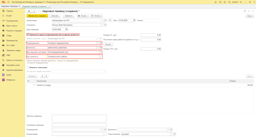Open Налоги и отчетность section
The width and height of the screenshot is (256, 137).
click(x=14, y=60)
